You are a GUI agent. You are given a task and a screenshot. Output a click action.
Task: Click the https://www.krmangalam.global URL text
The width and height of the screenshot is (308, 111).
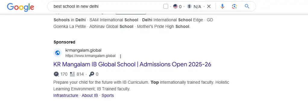(90, 56)
